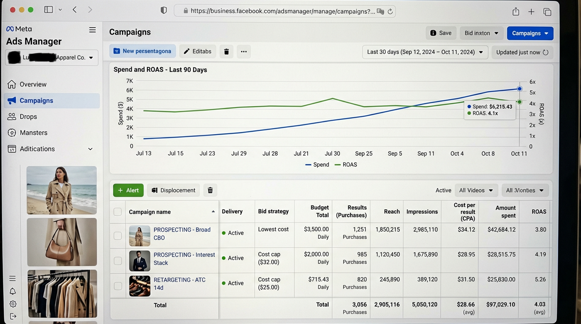Go back with the browser back arrow
This screenshot has height=324, width=581.
coord(75,9)
